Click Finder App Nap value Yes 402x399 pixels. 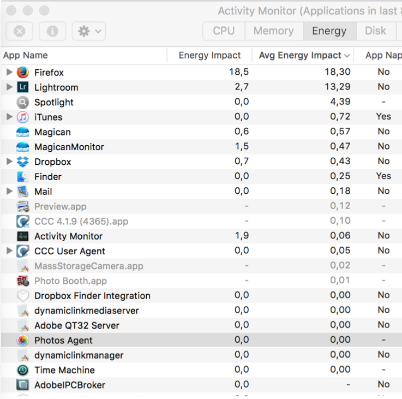pyautogui.click(x=383, y=176)
